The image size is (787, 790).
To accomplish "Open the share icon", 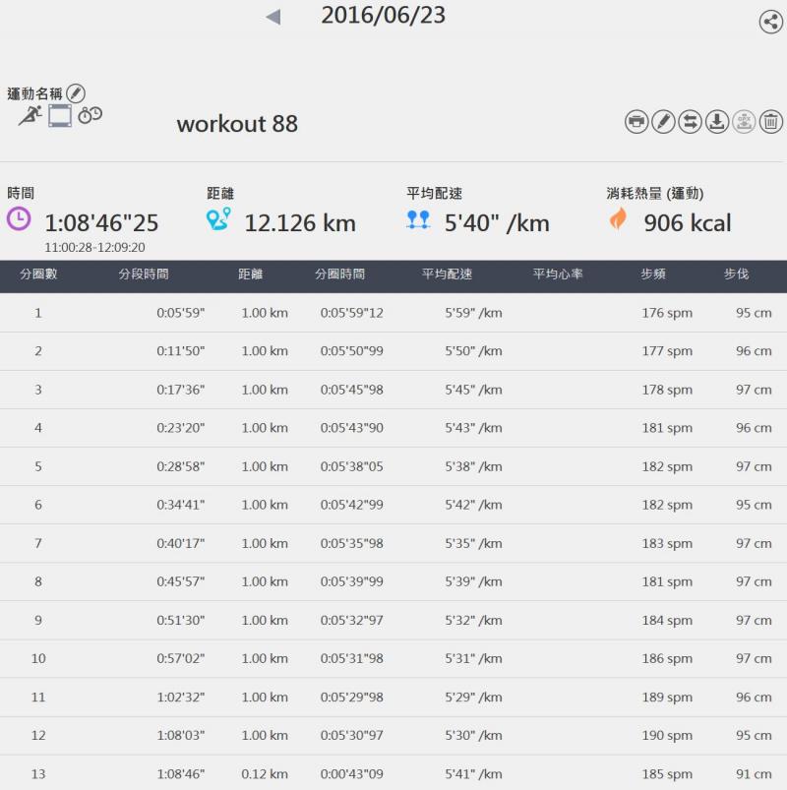I will click(771, 22).
